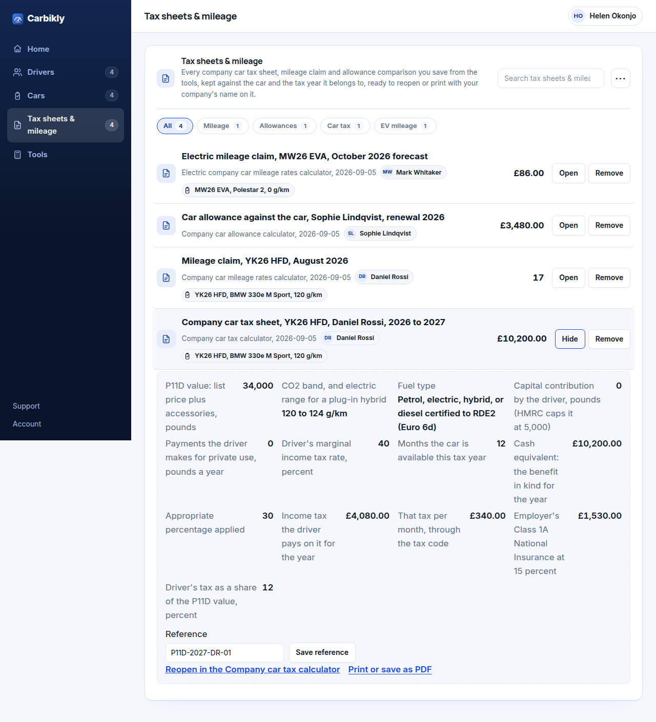Open Cars section in sidebar

[66, 96]
